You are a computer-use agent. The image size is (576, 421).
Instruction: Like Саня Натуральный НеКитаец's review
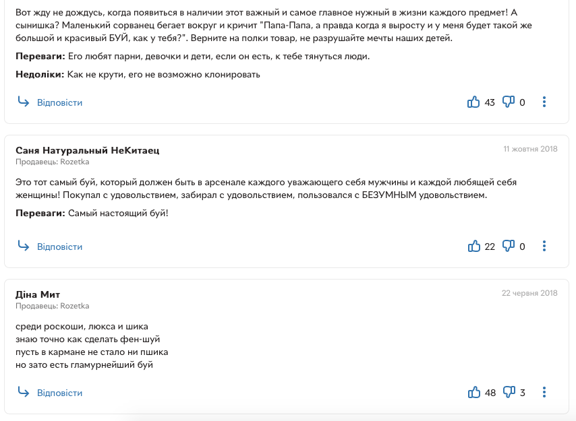tap(474, 246)
